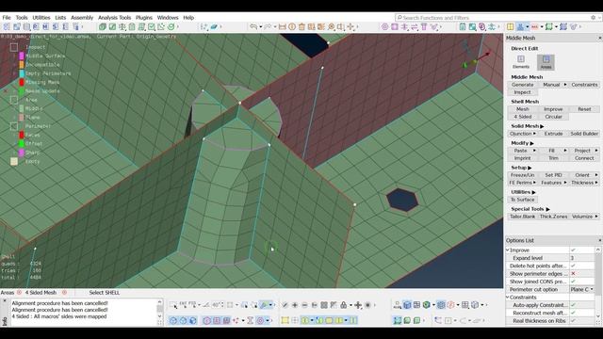The height and width of the screenshot is (339, 603).
Task: Click the Middle Surface magenta color swatch
Action: point(22,56)
